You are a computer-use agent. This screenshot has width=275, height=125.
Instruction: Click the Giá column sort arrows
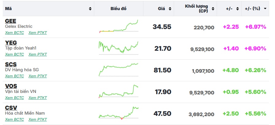(170, 9)
